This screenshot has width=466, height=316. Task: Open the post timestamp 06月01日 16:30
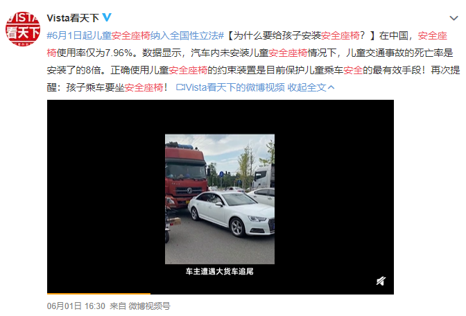[76, 306]
